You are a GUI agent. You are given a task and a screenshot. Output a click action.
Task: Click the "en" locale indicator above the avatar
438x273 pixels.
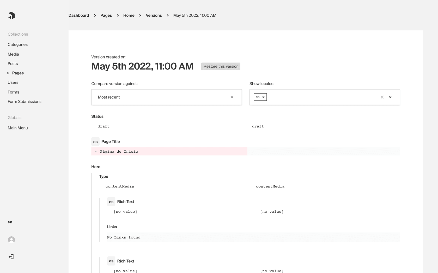(x=10, y=222)
